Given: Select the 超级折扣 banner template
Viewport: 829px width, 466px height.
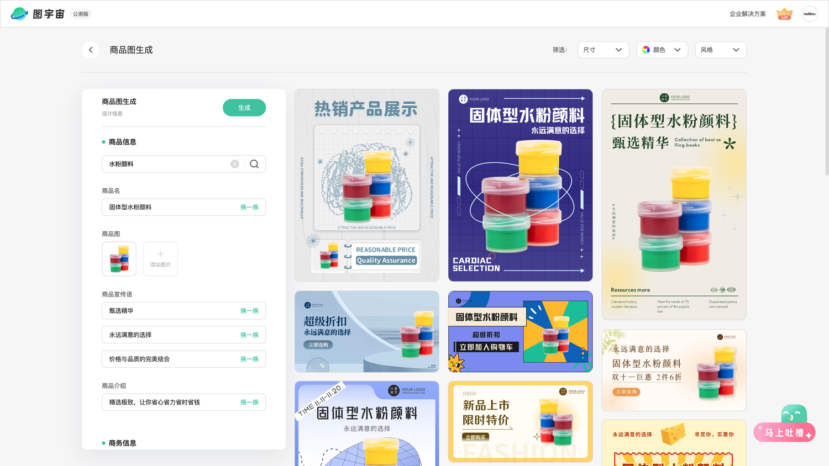Looking at the screenshot, I should point(367,331).
